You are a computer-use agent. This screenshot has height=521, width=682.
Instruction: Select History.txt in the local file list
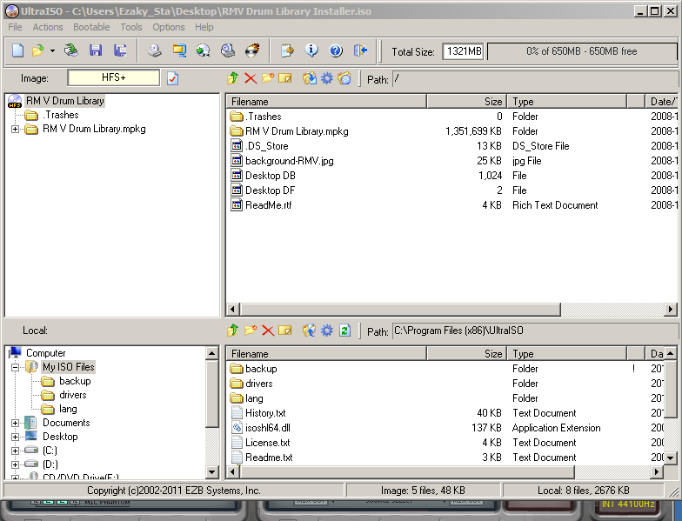(265, 413)
